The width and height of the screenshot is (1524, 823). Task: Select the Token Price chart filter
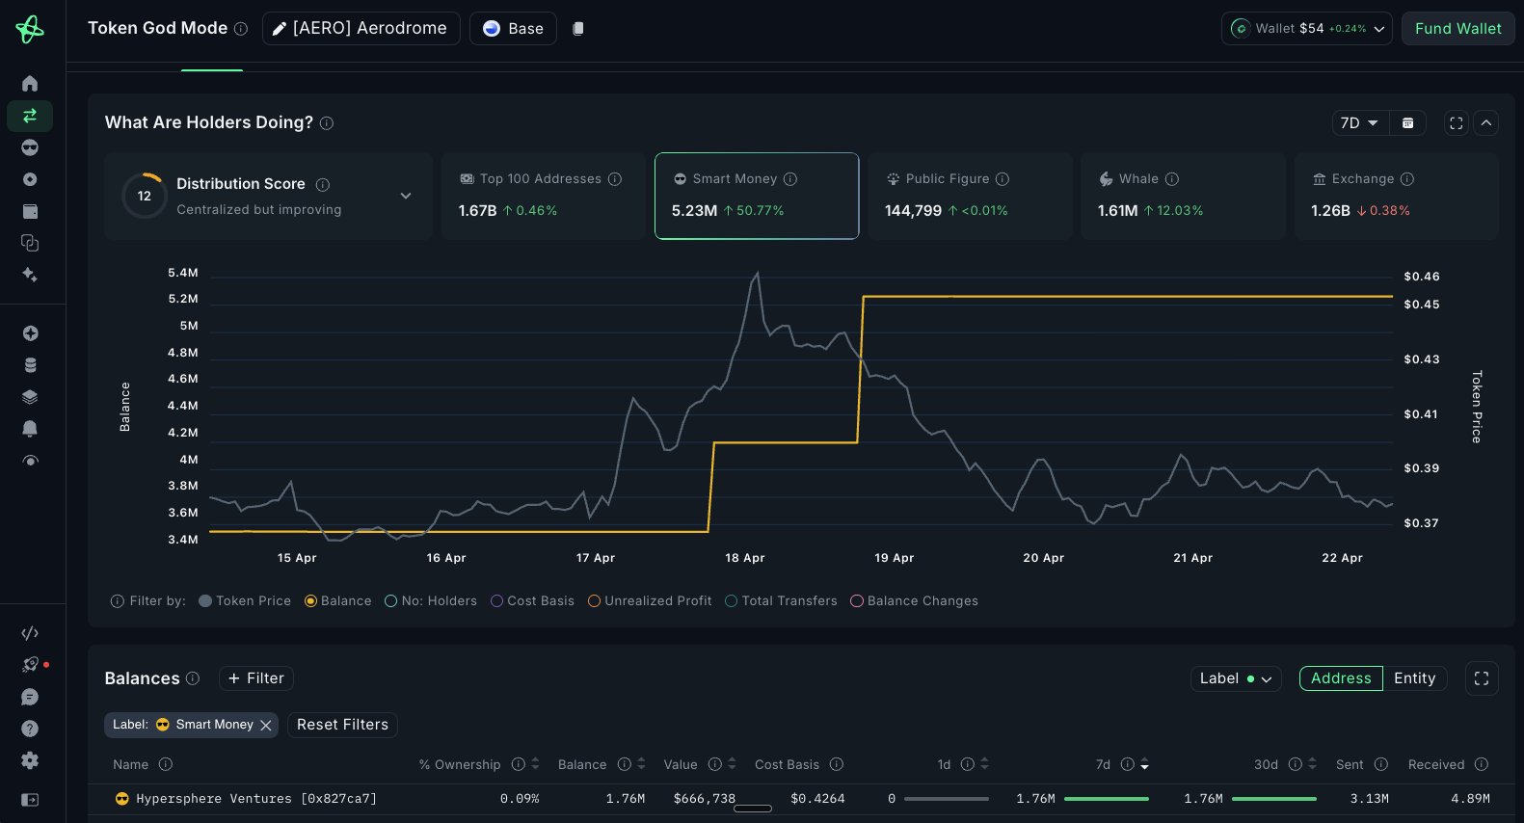(245, 601)
